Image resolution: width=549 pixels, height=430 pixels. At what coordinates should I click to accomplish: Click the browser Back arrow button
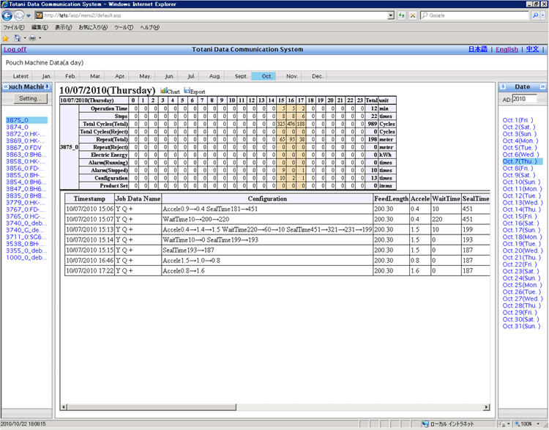pos(7,15)
